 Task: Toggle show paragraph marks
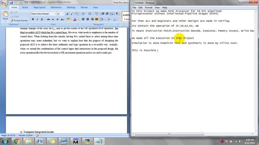[x=117, y=14]
